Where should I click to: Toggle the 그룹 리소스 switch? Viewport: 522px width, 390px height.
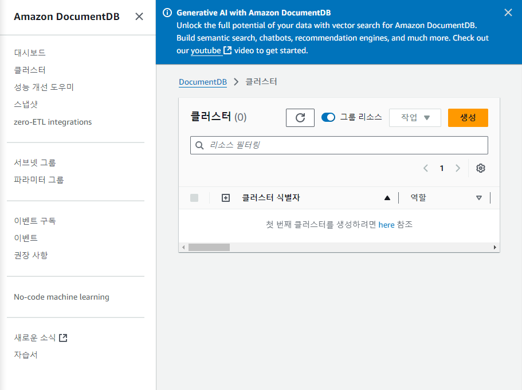point(328,117)
